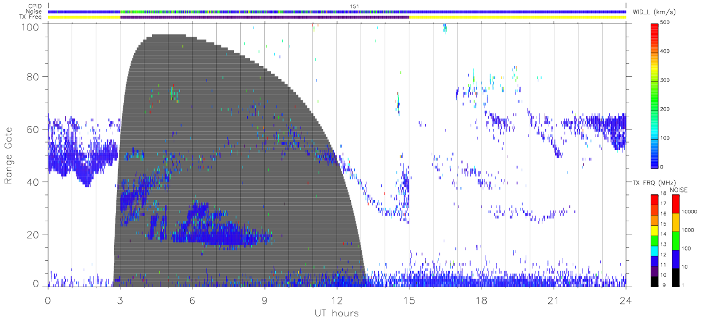Screen dimensions: 704x325
Task: Pick the red top end of the width colorbar
Action: 655,28
